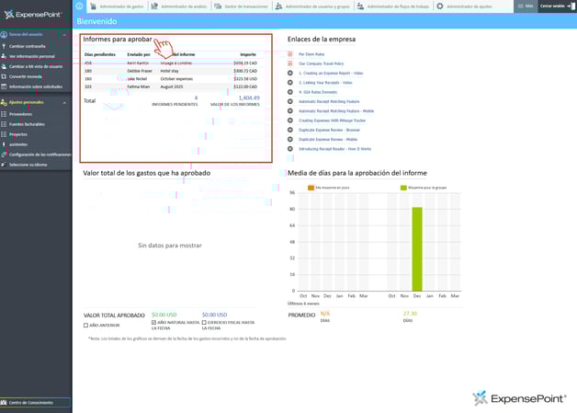
Task: Click the home icon in top navigation
Action: tap(79, 6)
